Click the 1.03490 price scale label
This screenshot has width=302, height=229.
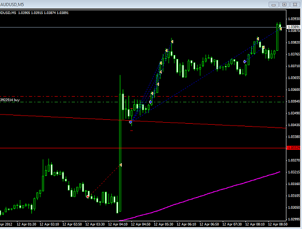tap(294, 113)
